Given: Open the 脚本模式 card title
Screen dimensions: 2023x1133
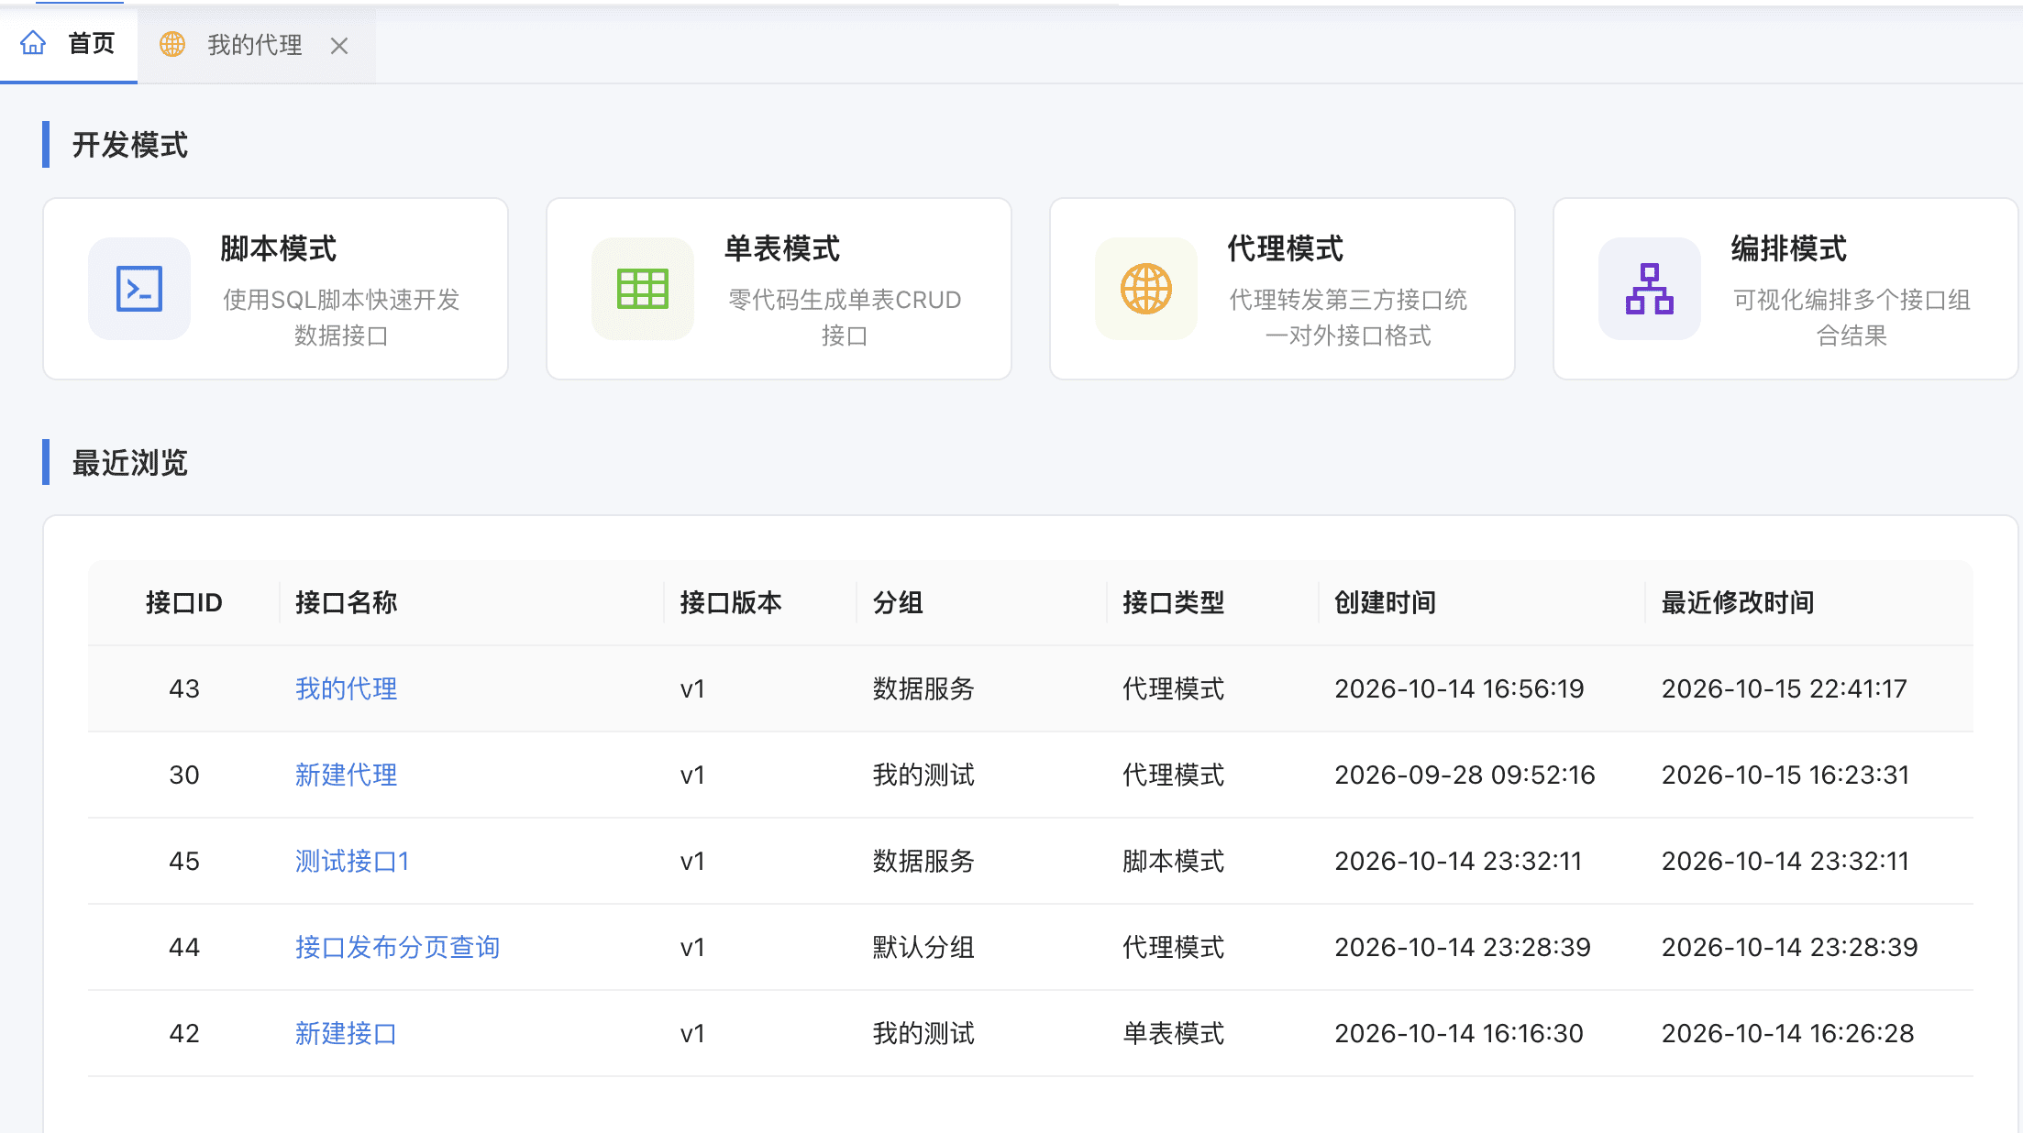Looking at the screenshot, I should point(279,248).
